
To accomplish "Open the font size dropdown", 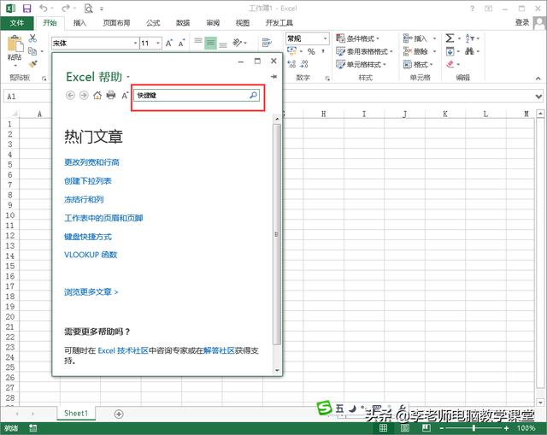I will click(157, 43).
